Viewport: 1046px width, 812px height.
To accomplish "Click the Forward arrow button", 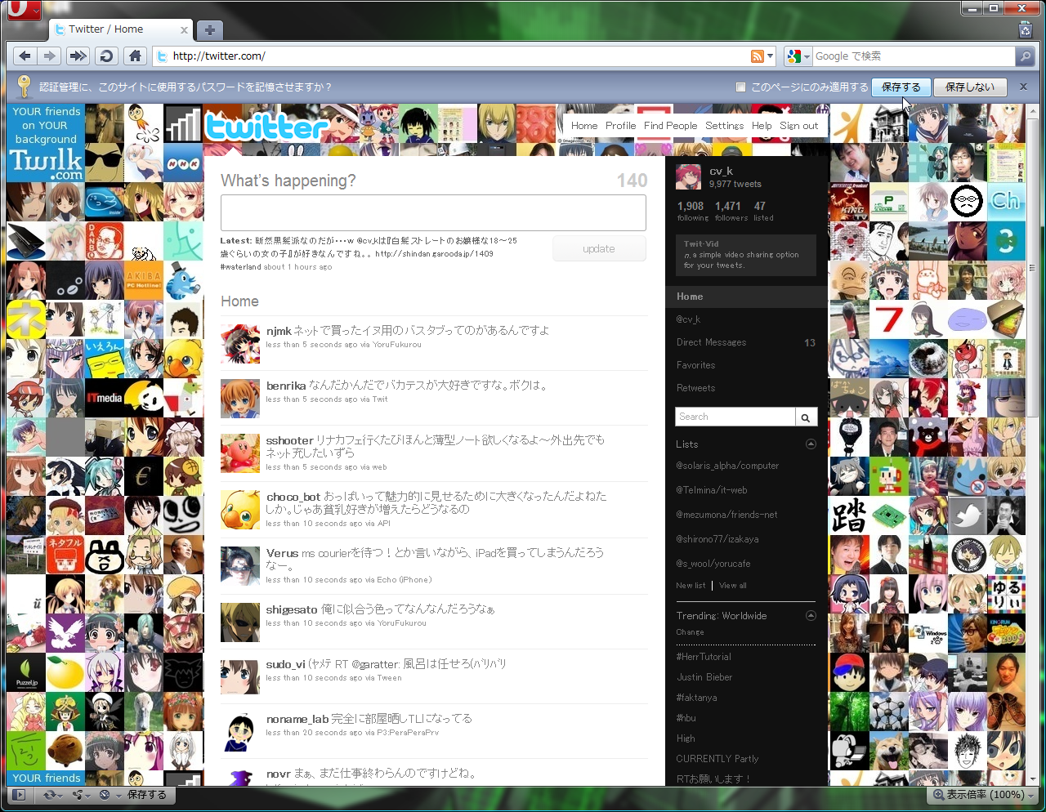I will [50, 56].
